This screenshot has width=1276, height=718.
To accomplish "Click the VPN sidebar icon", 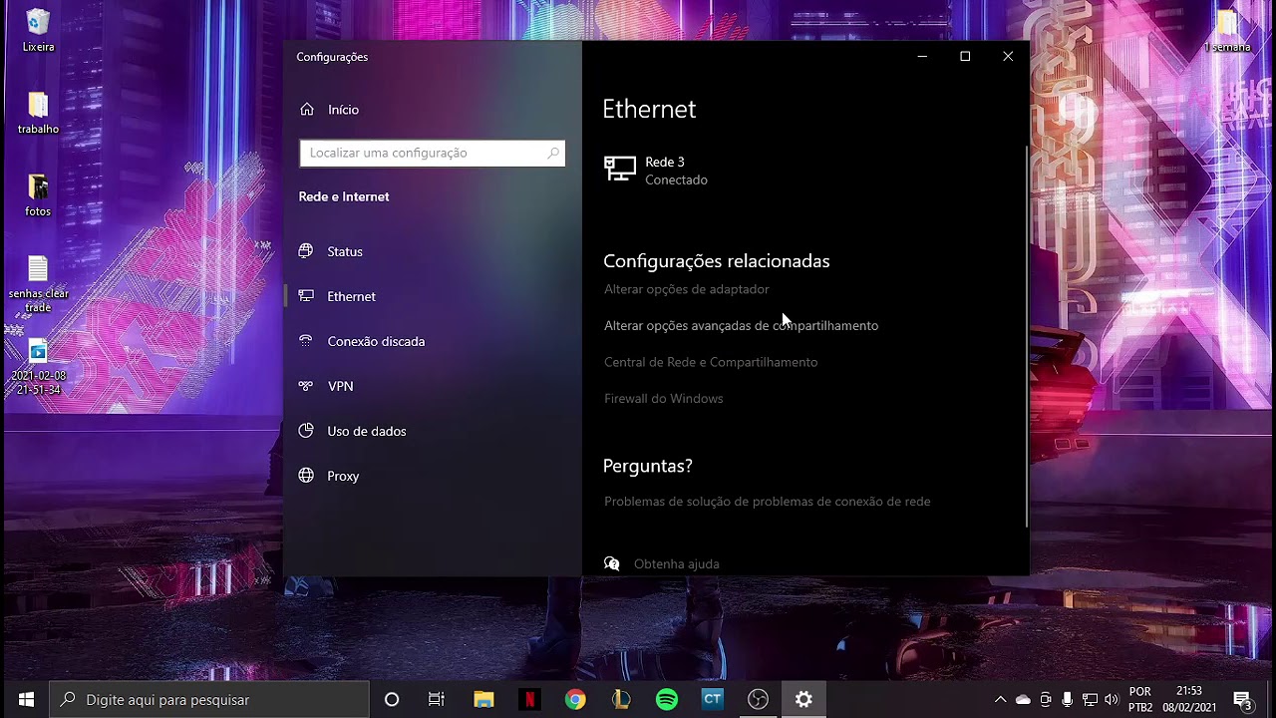I will click(x=306, y=386).
